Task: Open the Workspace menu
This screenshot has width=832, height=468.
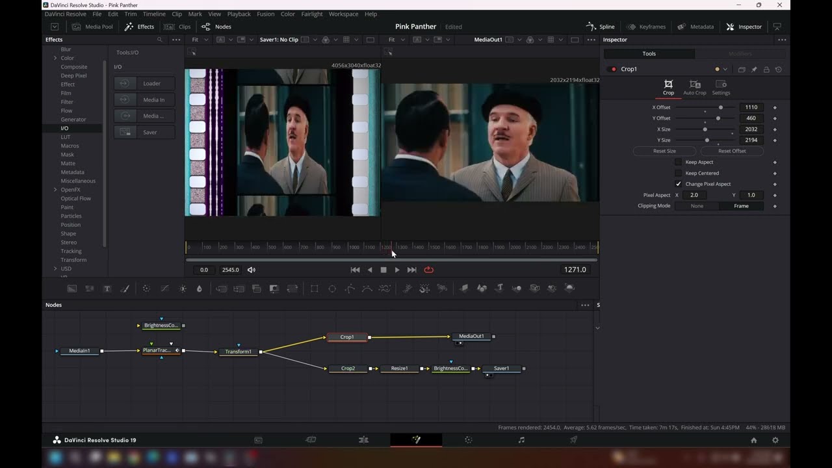Action: [x=343, y=14]
